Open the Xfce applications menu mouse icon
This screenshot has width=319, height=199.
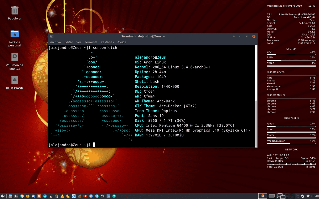click(3, 196)
